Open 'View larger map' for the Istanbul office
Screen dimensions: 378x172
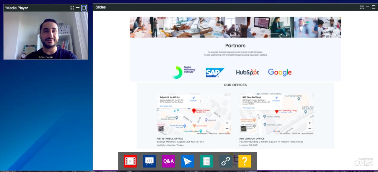click(166, 106)
